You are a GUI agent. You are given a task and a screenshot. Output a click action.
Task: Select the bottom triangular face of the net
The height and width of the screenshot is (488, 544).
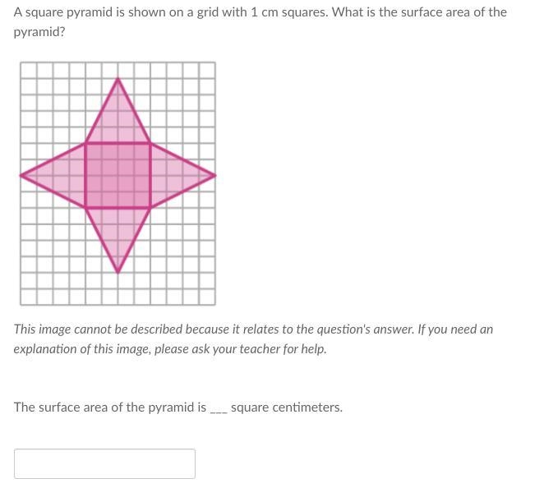click(118, 229)
